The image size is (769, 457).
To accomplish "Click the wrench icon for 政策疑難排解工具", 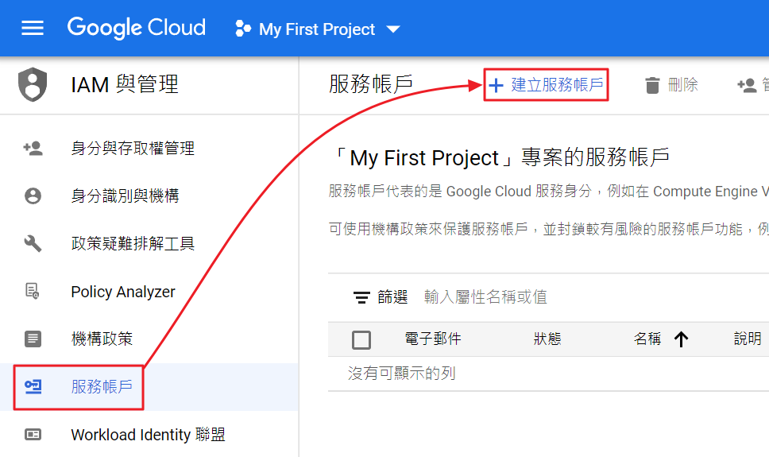I will tap(33, 244).
